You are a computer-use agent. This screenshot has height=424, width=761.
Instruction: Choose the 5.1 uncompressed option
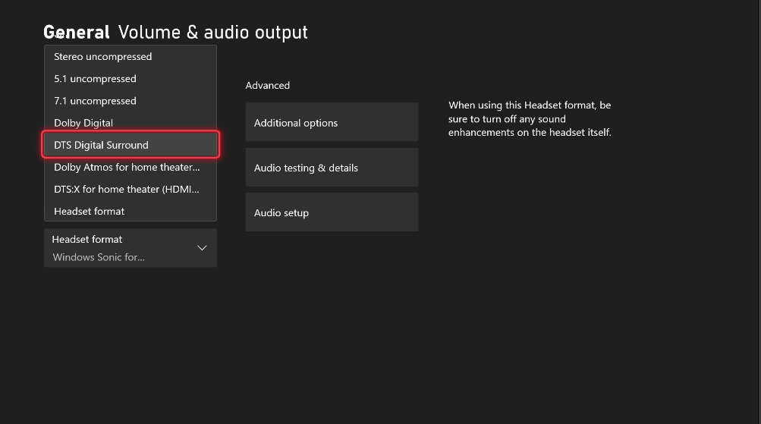[95, 79]
